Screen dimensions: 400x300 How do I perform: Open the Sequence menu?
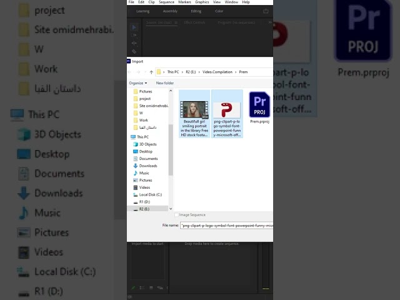tap(167, 2)
